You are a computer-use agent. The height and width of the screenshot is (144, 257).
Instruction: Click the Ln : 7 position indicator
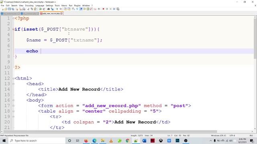click(170, 136)
